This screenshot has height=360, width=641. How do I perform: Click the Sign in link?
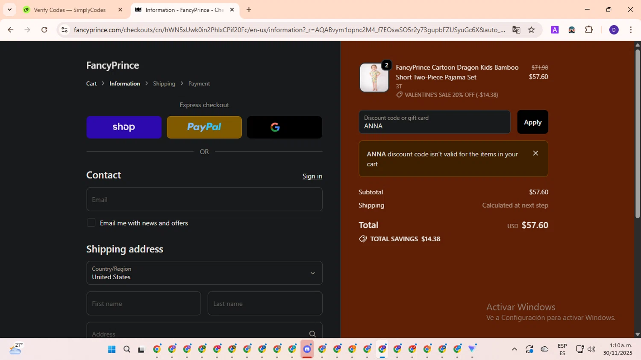312,176
